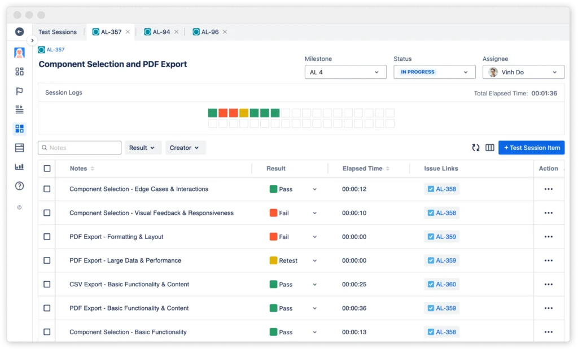Click the refresh icon above the table
The height and width of the screenshot is (350, 578).
[x=476, y=148]
